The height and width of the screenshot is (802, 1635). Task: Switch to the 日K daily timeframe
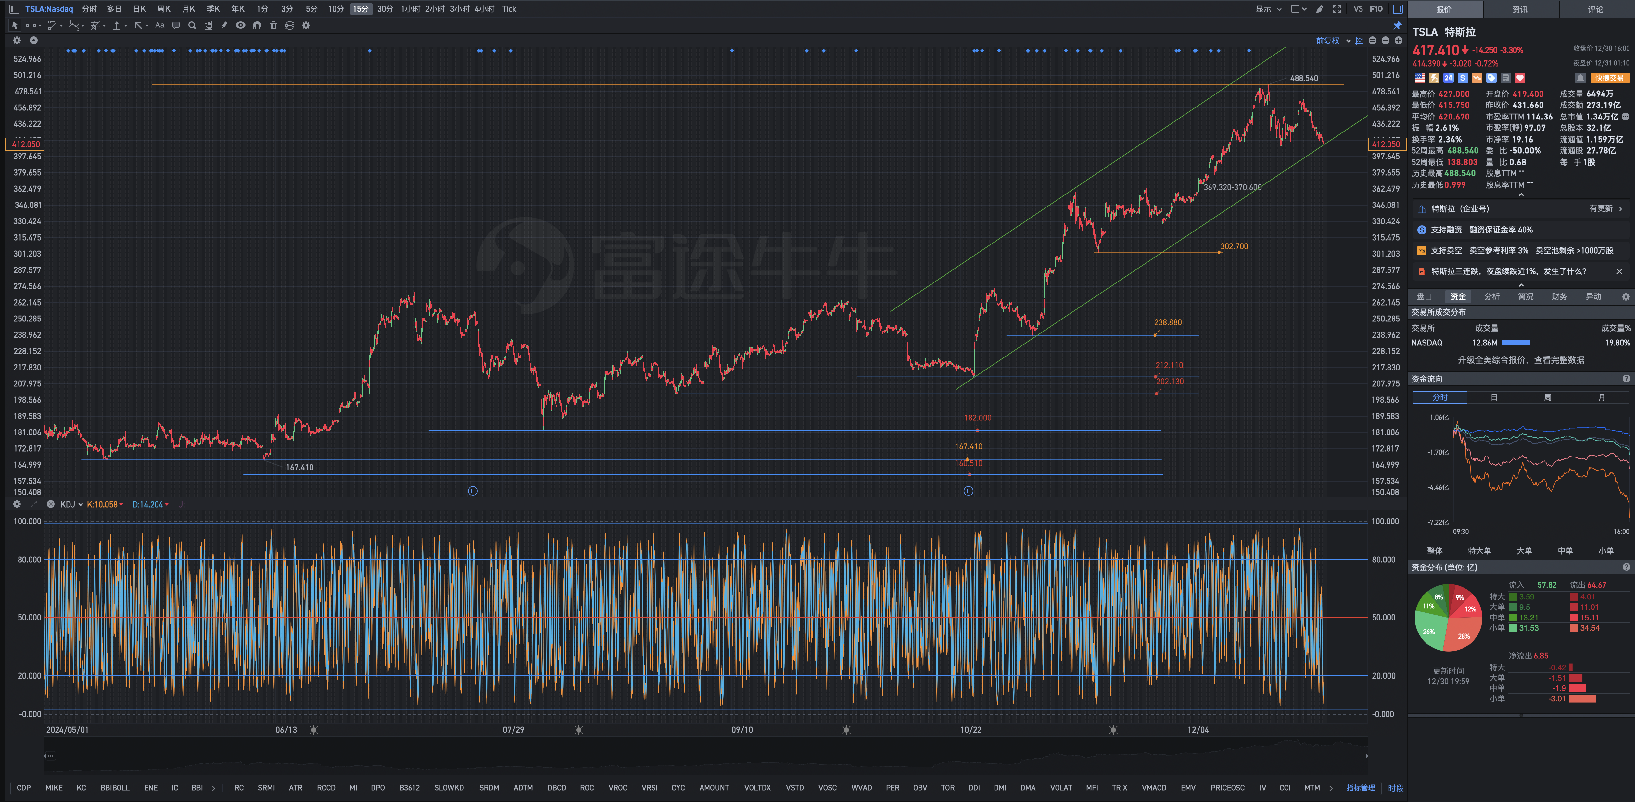click(x=139, y=9)
